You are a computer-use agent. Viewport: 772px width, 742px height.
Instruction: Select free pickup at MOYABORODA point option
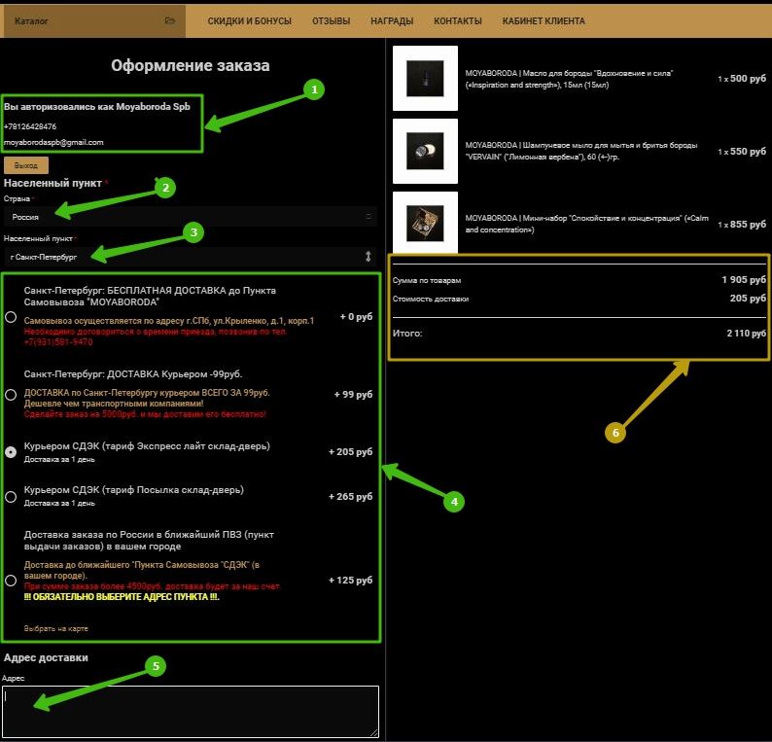[11, 317]
